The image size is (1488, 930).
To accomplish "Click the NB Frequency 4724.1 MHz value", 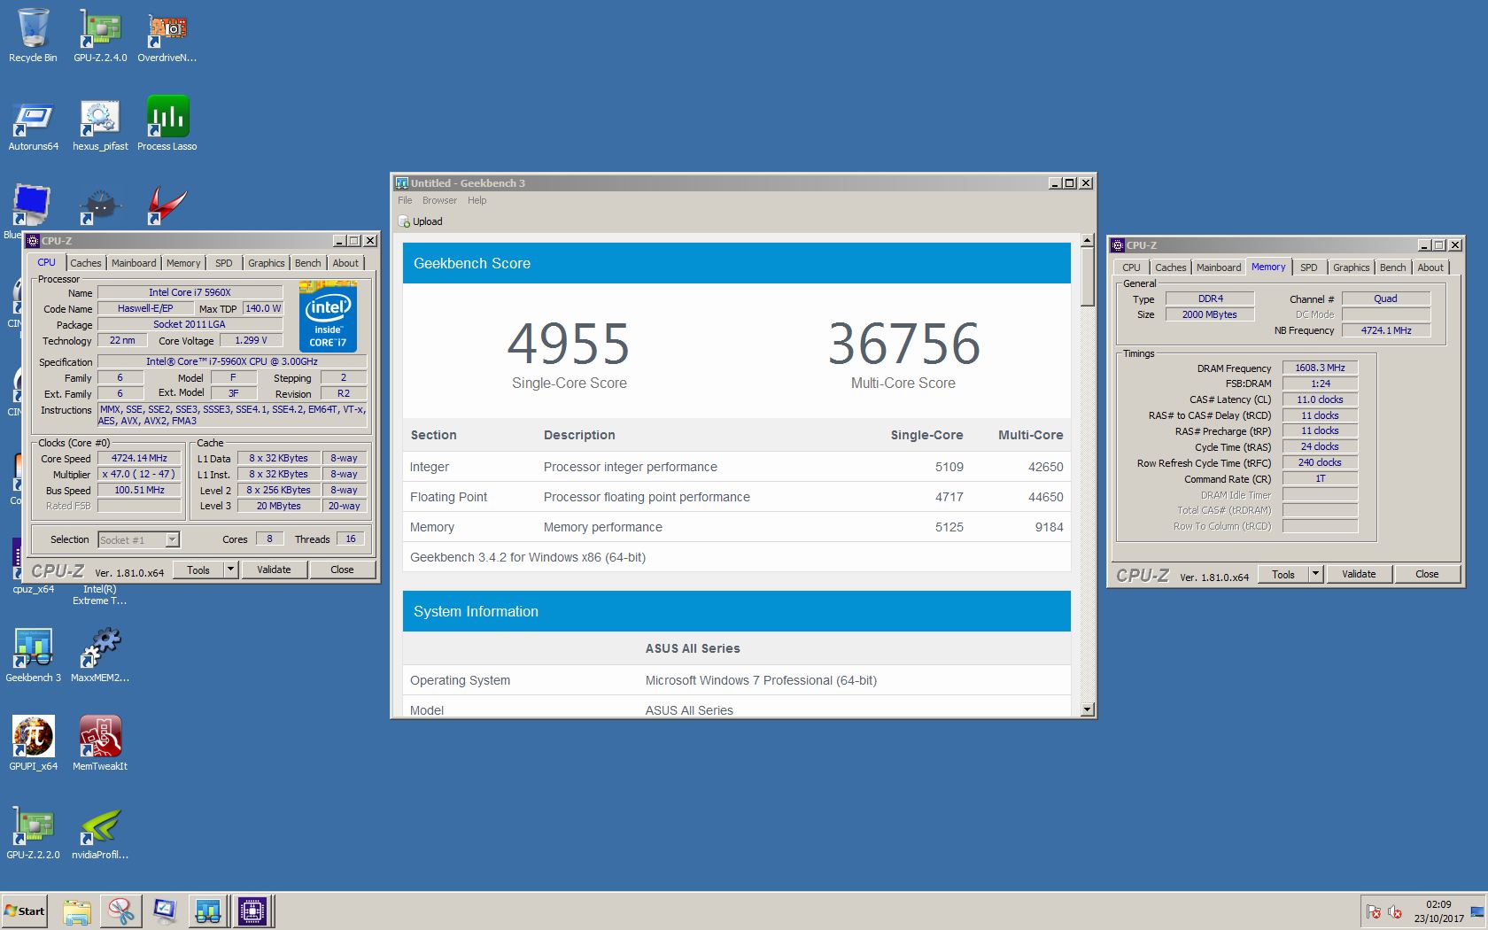I will point(1386,330).
